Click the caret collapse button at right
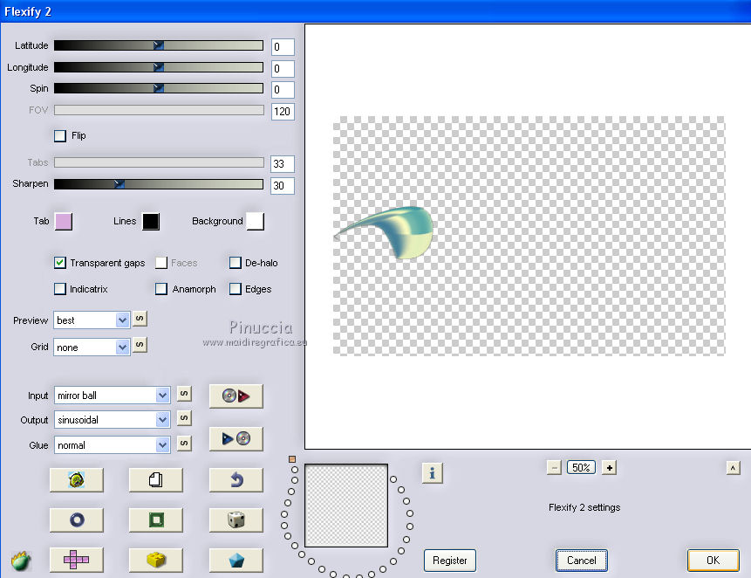Image resolution: width=751 pixels, height=578 pixels. [x=733, y=468]
